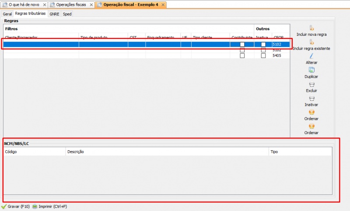Toggle Inativa checkbox in highlighted row
The height and width of the screenshot is (211, 350).
tap(263, 45)
